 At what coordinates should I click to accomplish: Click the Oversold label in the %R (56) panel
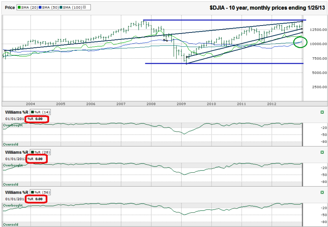coord(11,224)
